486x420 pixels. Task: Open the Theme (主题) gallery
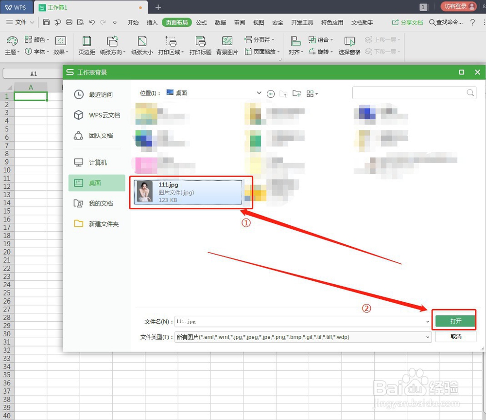click(12, 45)
